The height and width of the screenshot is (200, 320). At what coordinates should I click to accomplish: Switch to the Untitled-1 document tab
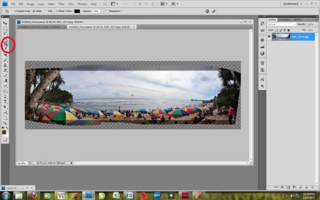click(x=42, y=27)
